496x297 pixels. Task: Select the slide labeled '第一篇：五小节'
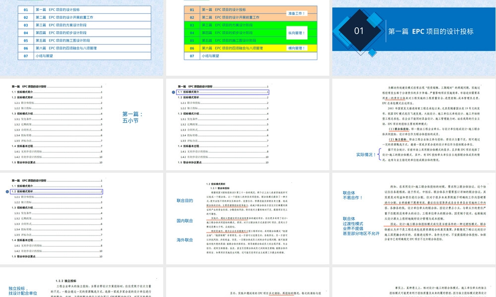point(82,124)
